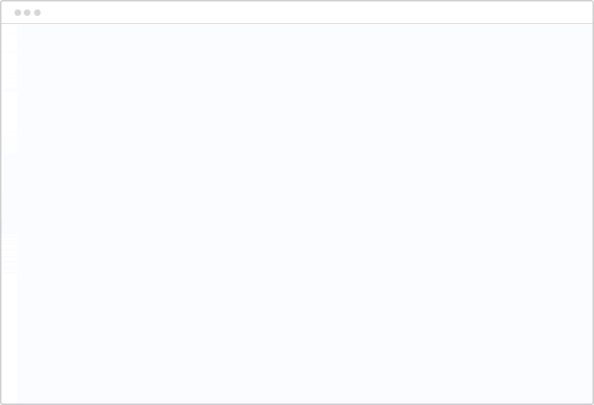Click the top-right corner of the content area
This screenshot has width=594, height=405.
pyautogui.click(x=589, y=27)
